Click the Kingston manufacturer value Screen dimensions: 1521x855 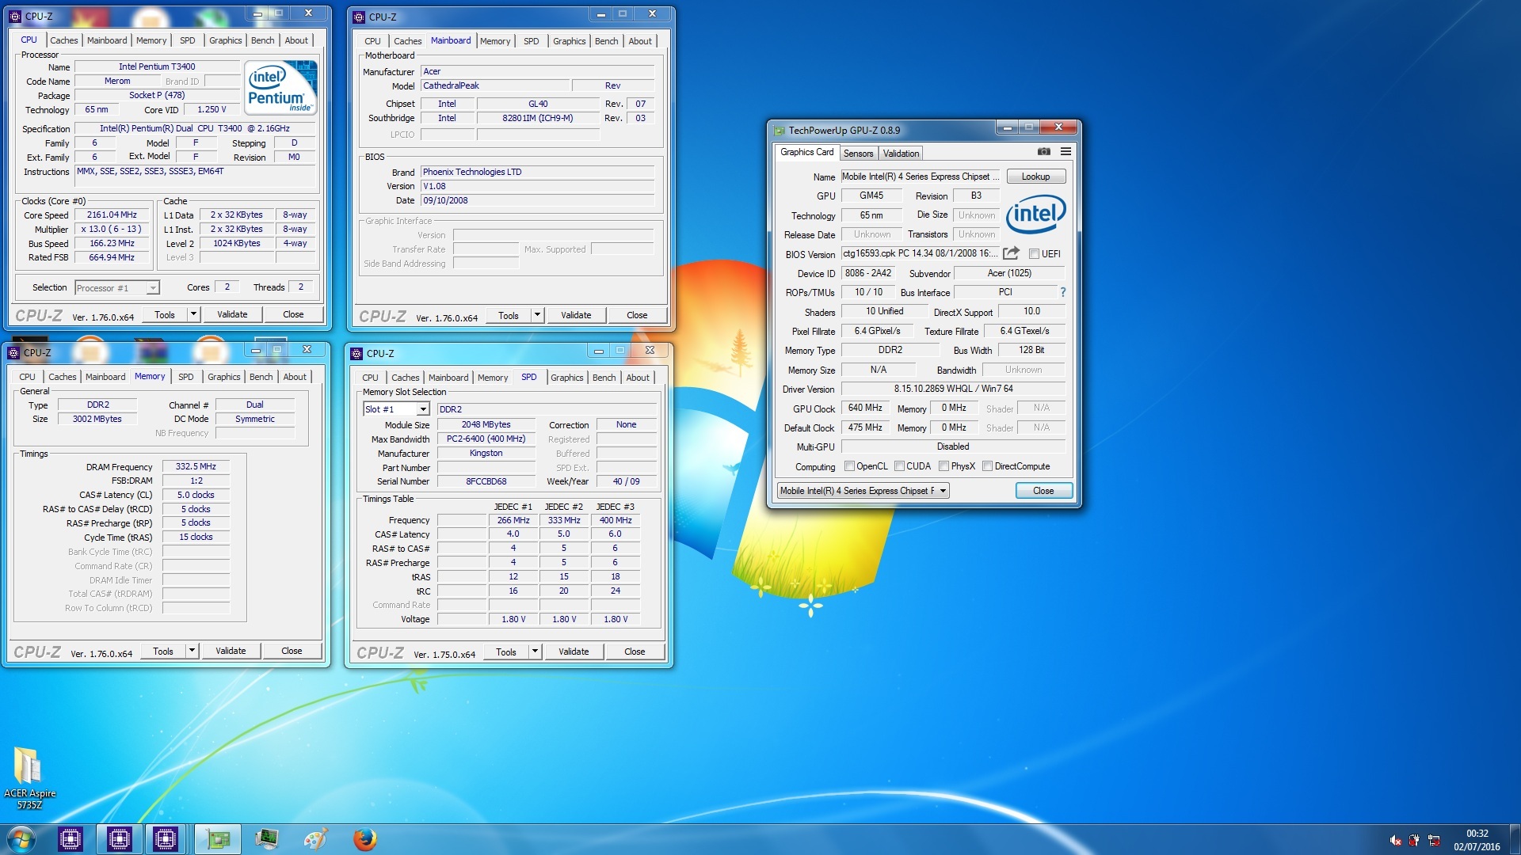(486, 453)
